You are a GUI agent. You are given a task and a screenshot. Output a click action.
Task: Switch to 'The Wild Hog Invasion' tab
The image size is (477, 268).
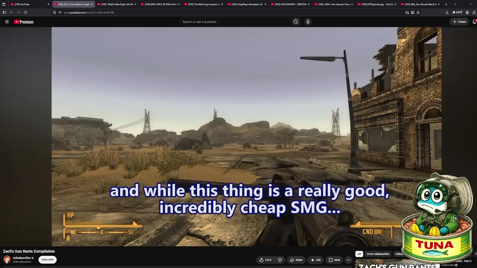203,4
